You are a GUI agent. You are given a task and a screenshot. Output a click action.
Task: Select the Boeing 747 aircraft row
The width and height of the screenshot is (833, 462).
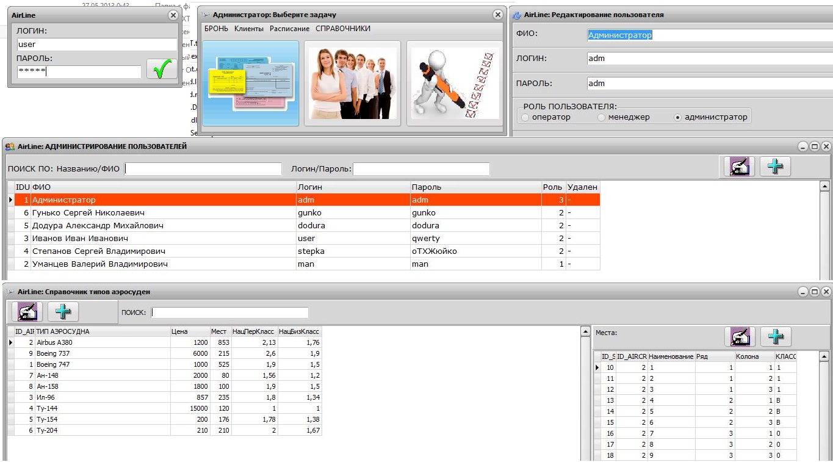(164, 364)
